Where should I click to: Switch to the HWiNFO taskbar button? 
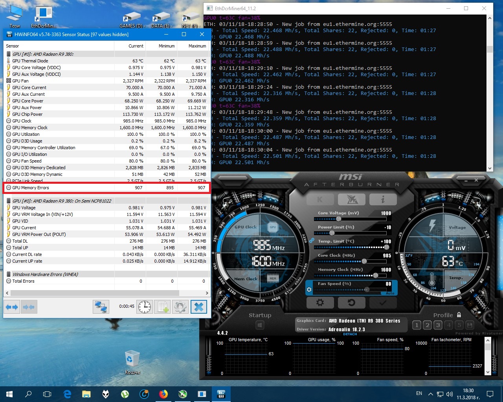tap(221, 394)
